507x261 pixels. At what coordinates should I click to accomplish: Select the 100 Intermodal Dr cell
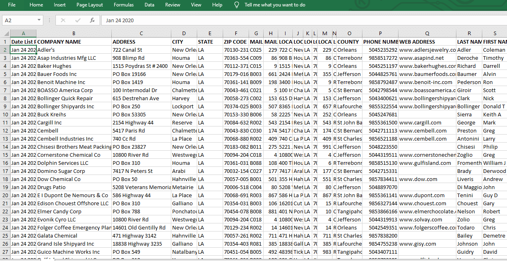(141, 90)
